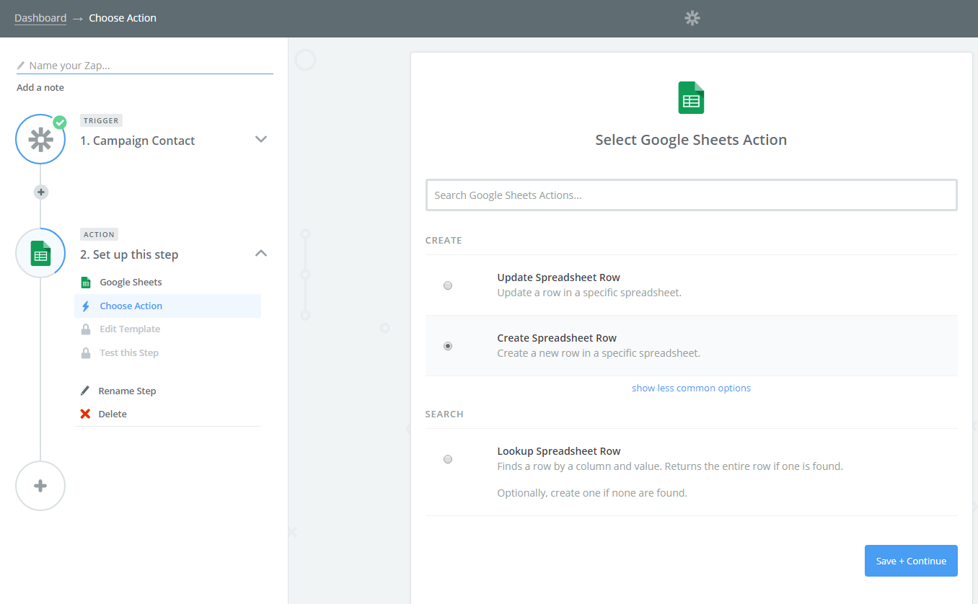Click the Google Sheets action step icon
Screen dimensions: 978x604
pyautogui.click(x=40, y=253)
